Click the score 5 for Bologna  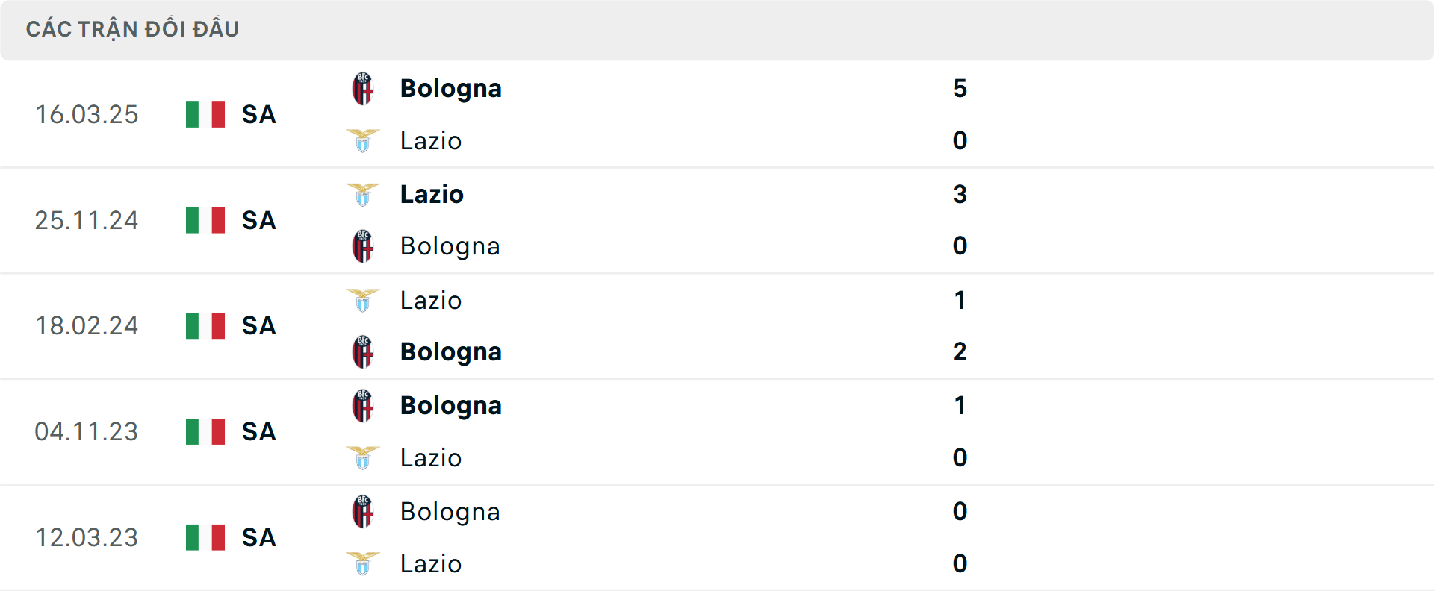tap(960, 87)
